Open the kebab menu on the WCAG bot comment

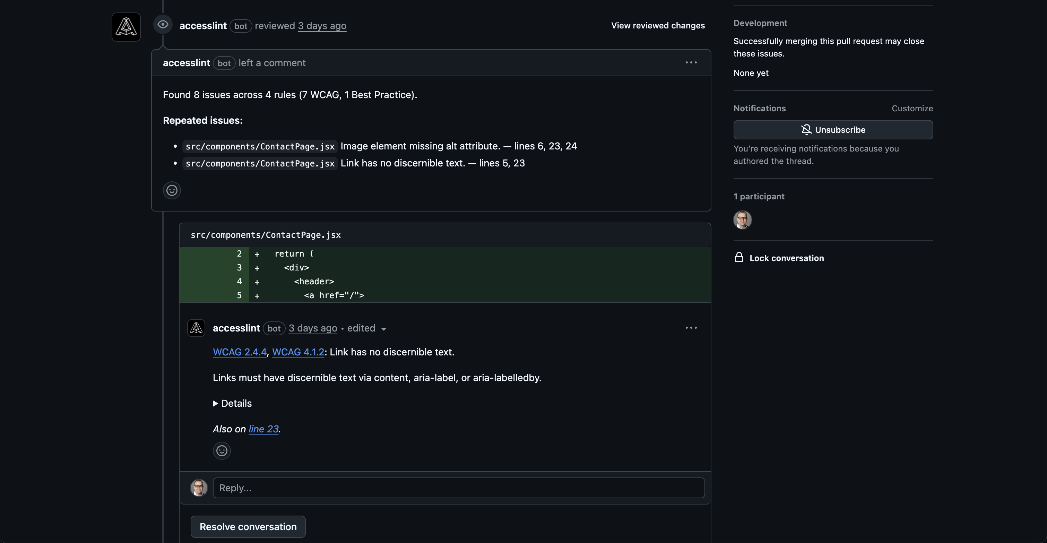691,328
